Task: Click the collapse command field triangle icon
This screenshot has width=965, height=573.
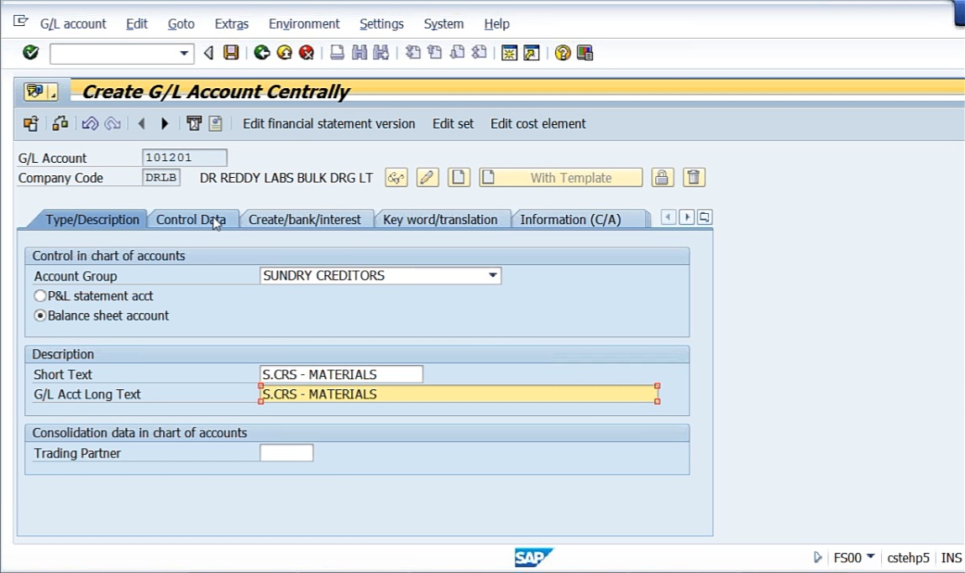Action: coord(208,53)
